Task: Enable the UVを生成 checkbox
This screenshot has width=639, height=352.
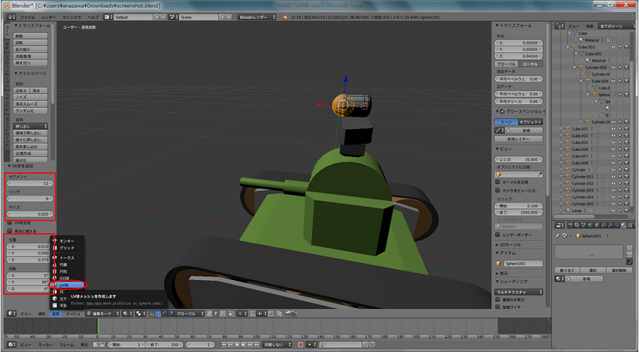Action: click(x=10, y=222)
